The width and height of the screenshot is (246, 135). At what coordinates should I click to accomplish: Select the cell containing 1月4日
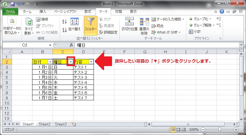(x=42, y=83)
